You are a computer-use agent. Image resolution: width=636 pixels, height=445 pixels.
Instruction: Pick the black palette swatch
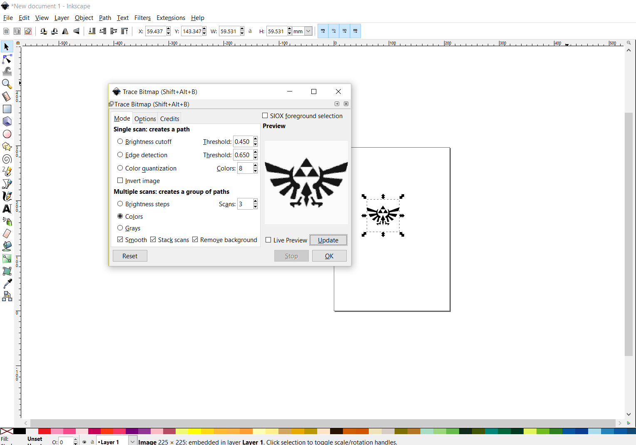[x=19, y=431]
